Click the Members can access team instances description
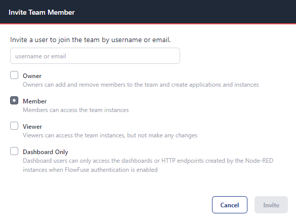 (76, 110)
